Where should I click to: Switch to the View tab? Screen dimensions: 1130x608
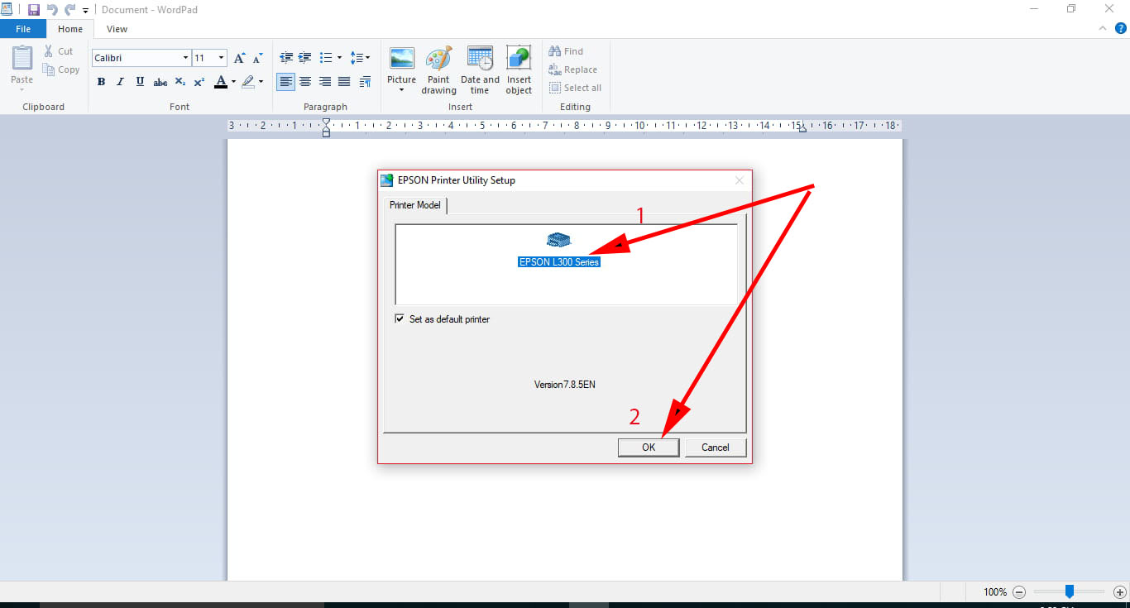pyautogui.click(x=117, y=29)
